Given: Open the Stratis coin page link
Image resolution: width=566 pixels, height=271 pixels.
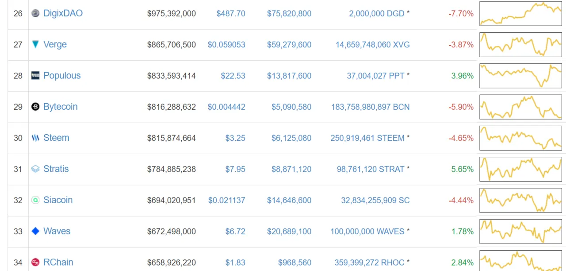Looking at the screenshot, I should 56,169.
